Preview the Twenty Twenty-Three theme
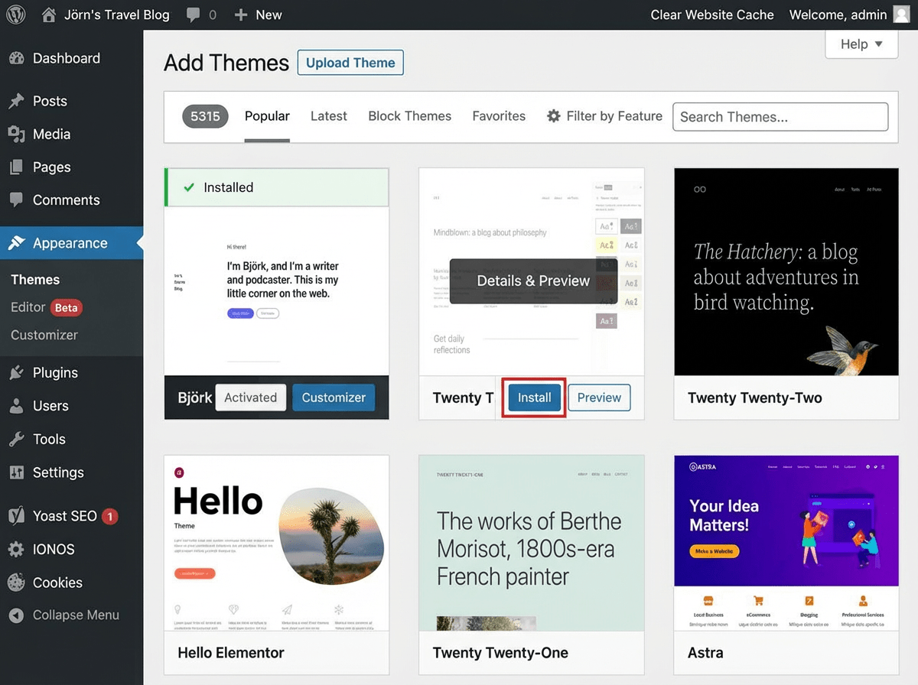This screenshot has width=918, height=685. pos(599,398)
